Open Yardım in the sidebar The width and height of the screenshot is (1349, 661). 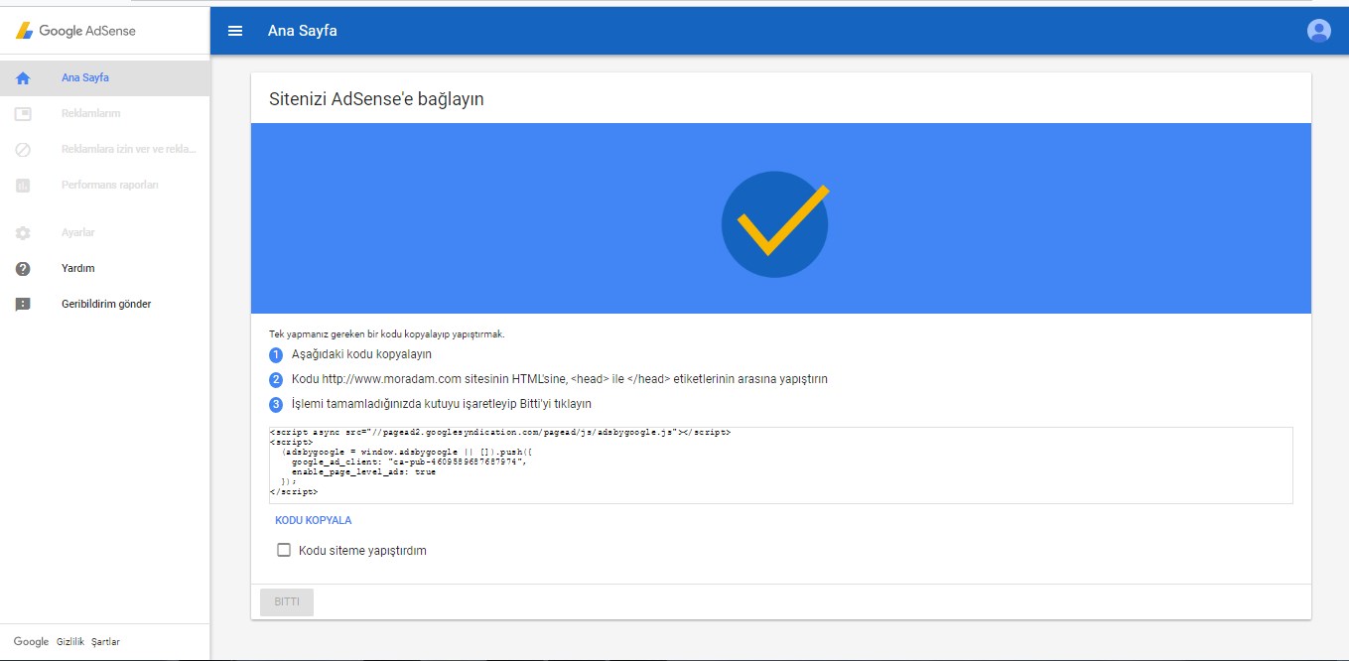click(104, 268)
